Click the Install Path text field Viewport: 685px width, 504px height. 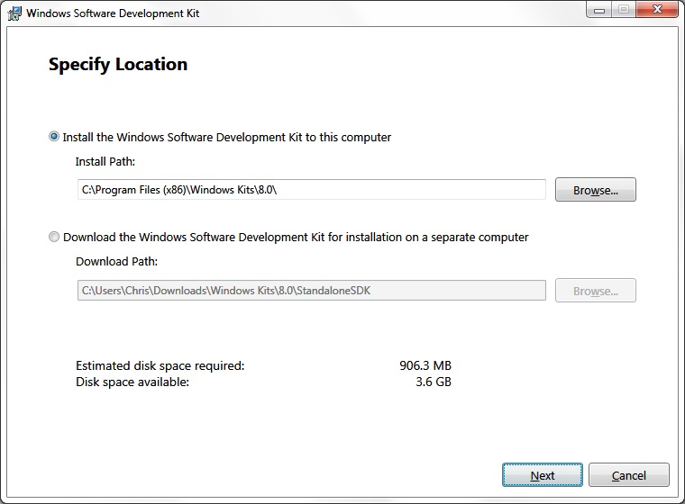(x=312, y=189)
